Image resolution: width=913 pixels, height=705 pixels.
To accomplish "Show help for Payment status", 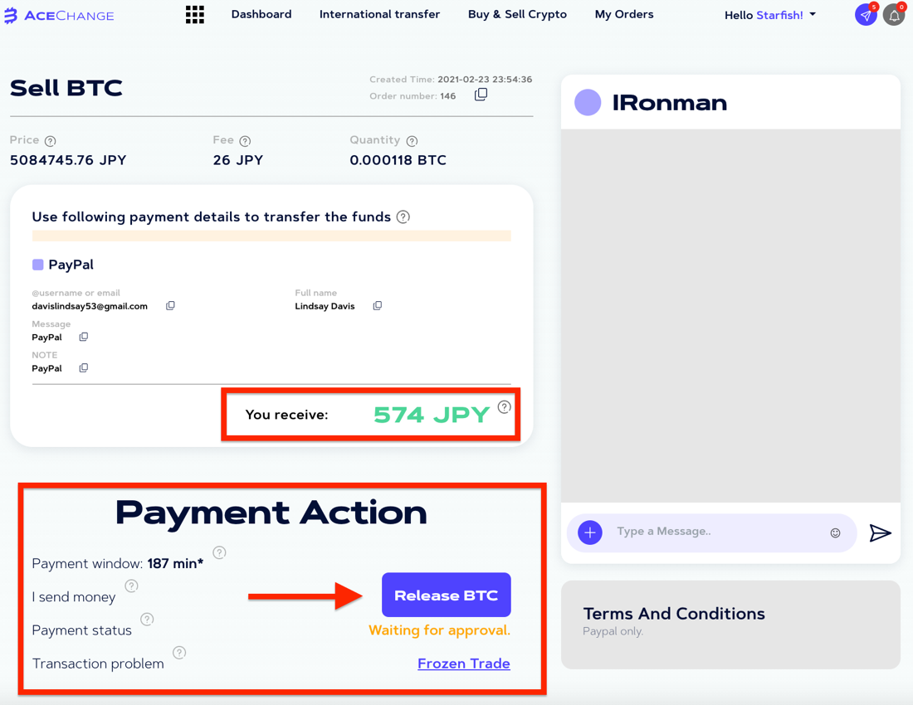I will pyautogui.click(x=147, y=619).
